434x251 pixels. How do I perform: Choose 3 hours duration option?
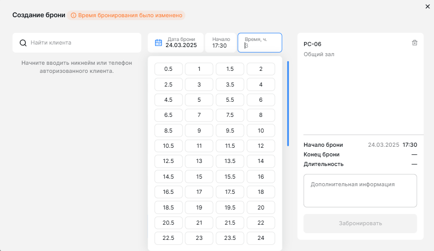[x=199, y=85]
